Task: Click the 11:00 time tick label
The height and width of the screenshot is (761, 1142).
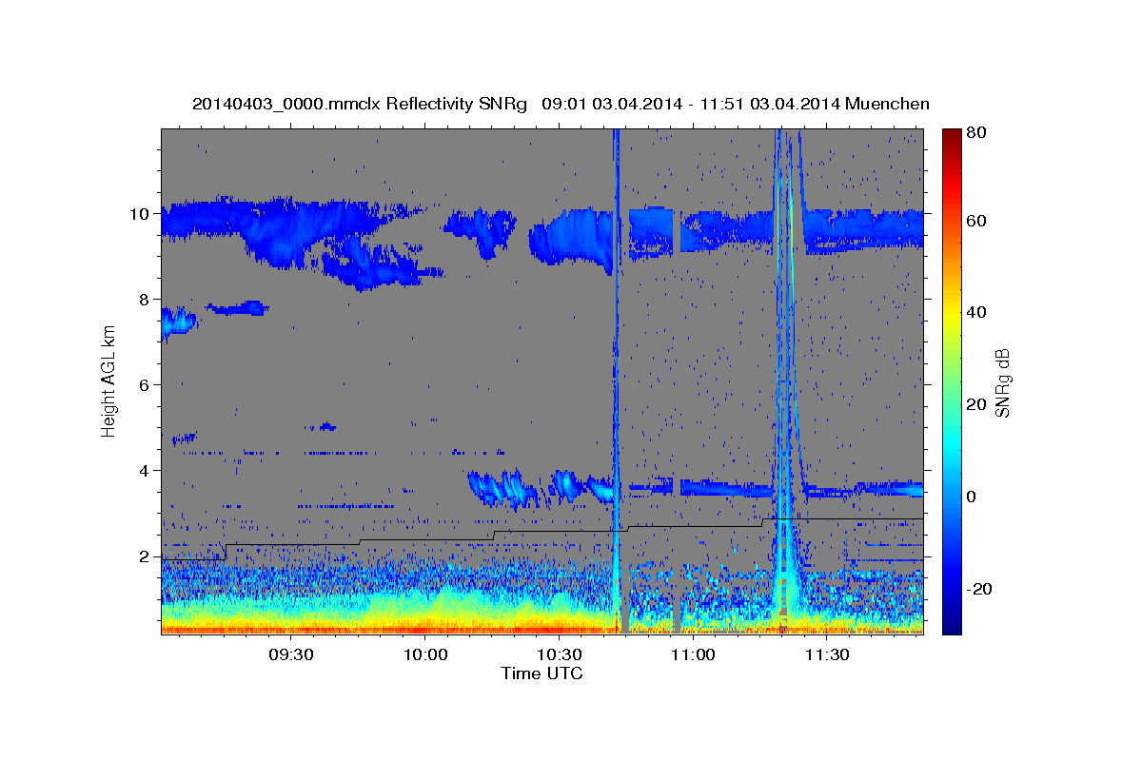Action: click(x=693, y=655)
